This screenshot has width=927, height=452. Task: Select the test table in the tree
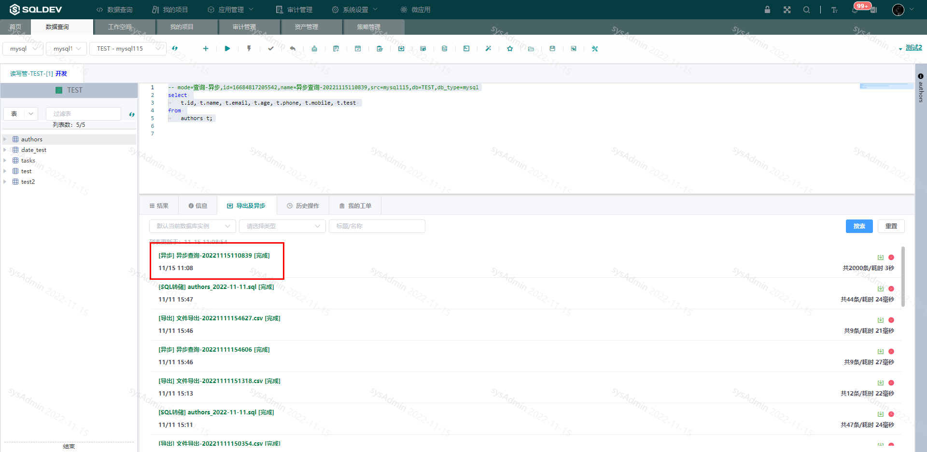click(x=26, y=171)
